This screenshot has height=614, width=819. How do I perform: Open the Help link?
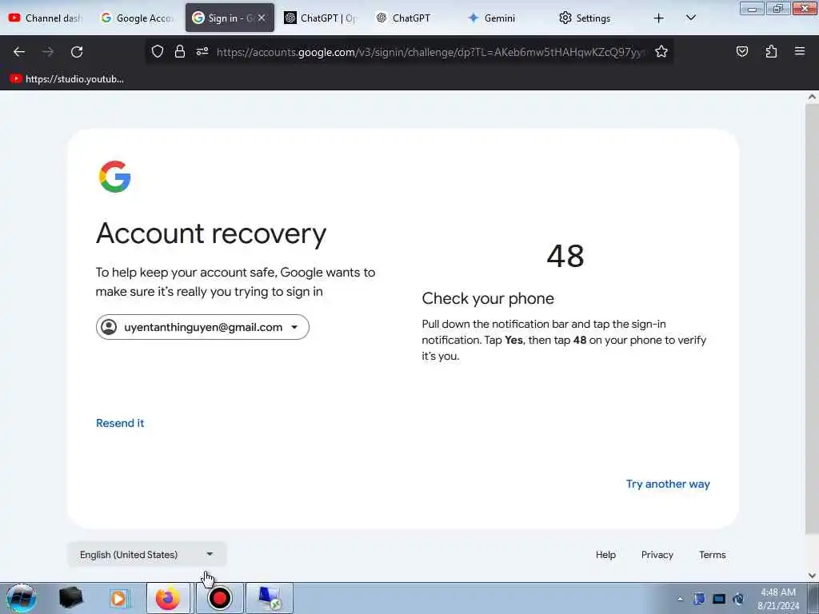[605, 555]
